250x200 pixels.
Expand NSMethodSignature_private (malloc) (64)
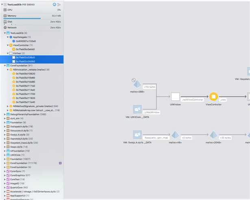click(8, 106)
